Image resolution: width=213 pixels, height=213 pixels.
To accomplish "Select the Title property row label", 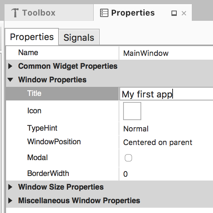I will (x=34, y=93).
